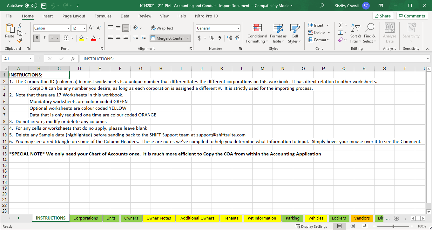Open Sort & Filter options
Image resolution: width=432 pixels, height=230 pixels.
point(355,33)
